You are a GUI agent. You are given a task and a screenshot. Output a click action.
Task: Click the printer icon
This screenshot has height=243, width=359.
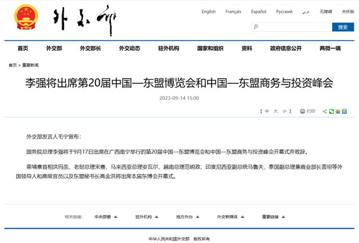303,111
